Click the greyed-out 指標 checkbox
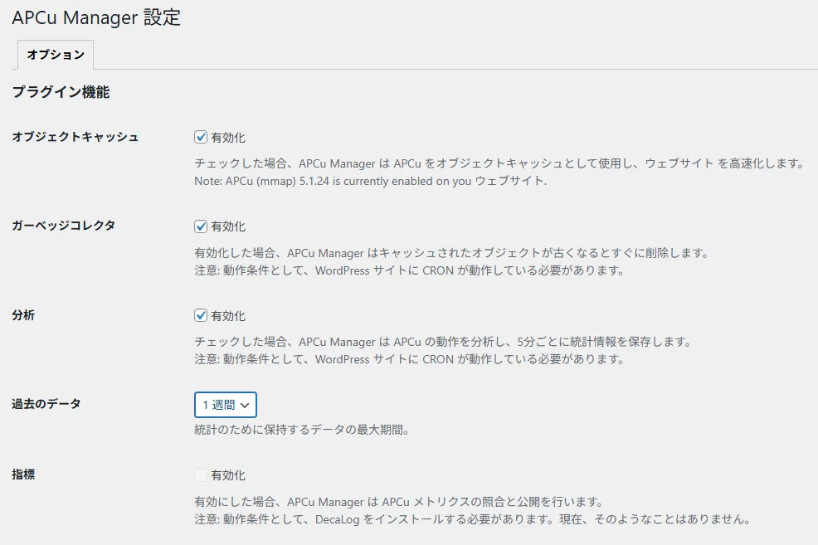 coord(201,475)
